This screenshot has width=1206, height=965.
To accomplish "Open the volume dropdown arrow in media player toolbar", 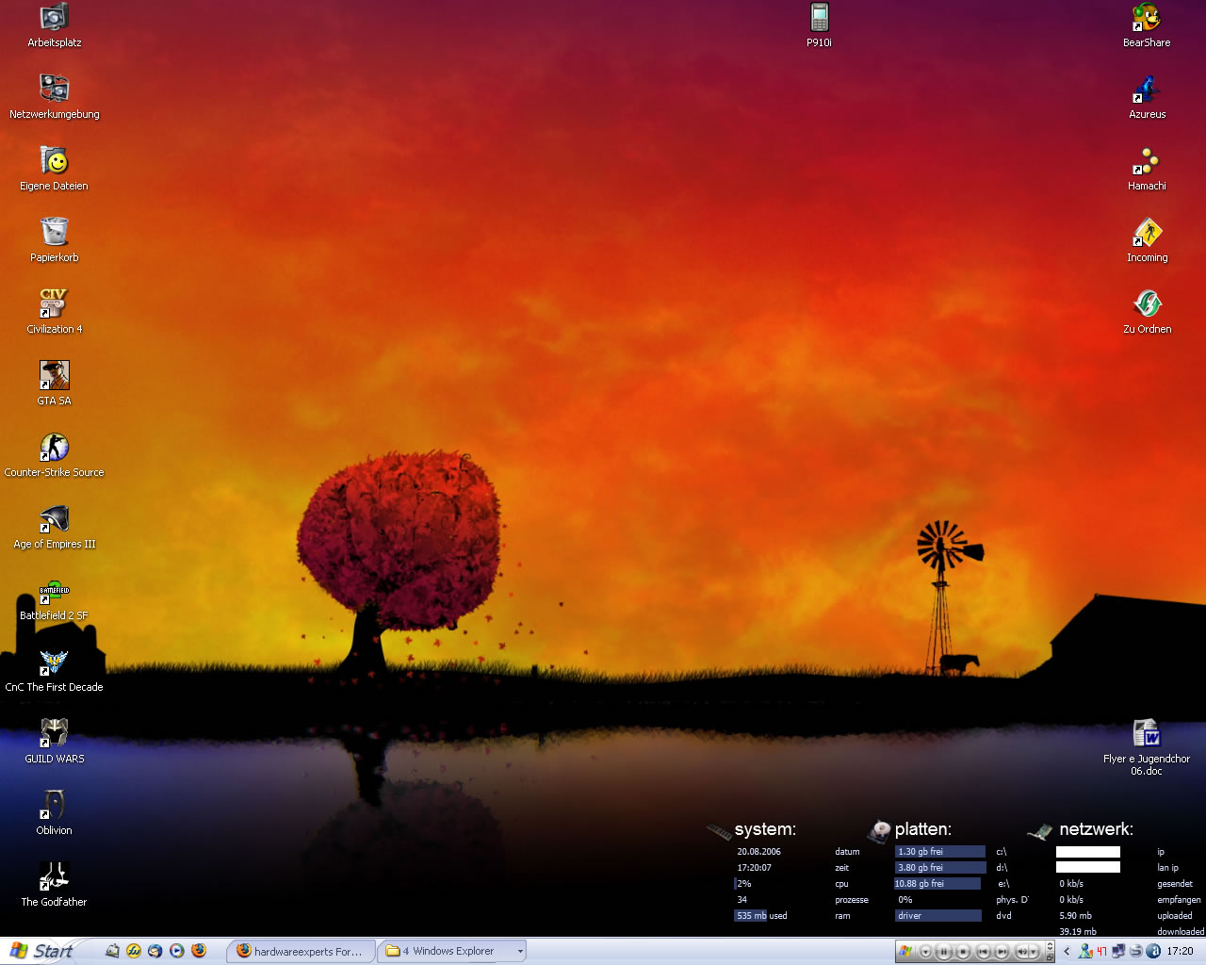I will [x=1034, y=952].
